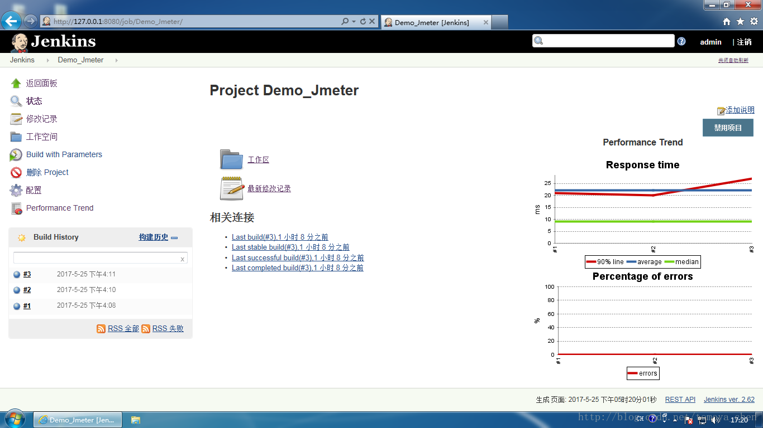Click the folder Workspace icon in the sidebar
Screen dimensions: 763x428
tap(16, 137)
